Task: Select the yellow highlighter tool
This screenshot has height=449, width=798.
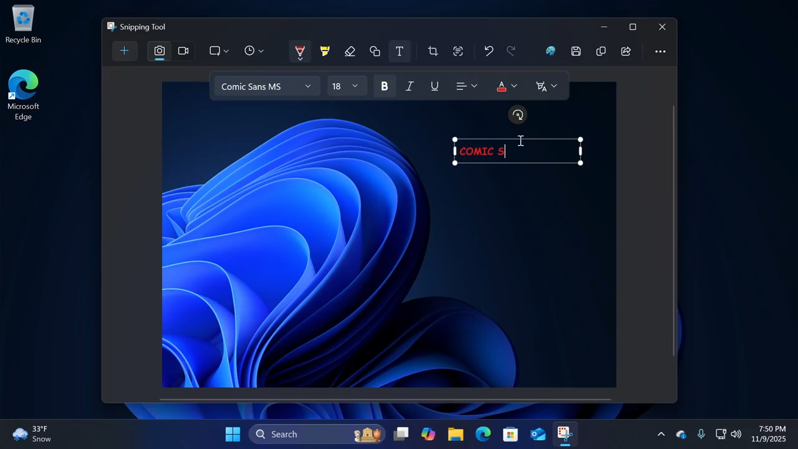Action: (x=325, y=51)
